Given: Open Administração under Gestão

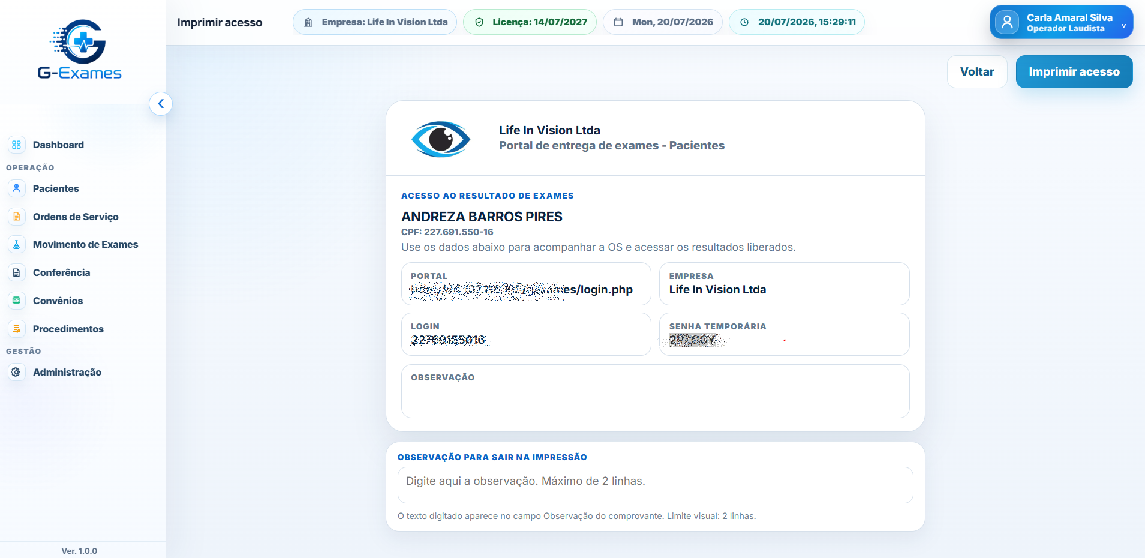Looking at the screenshot, I should click(x=67, y=372).
